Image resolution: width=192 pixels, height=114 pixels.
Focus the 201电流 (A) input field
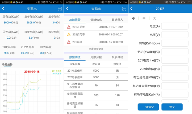tap(175, 60)
